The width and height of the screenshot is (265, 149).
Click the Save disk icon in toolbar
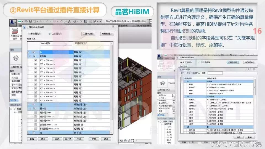pyautogui.click(x=30, y=22)
